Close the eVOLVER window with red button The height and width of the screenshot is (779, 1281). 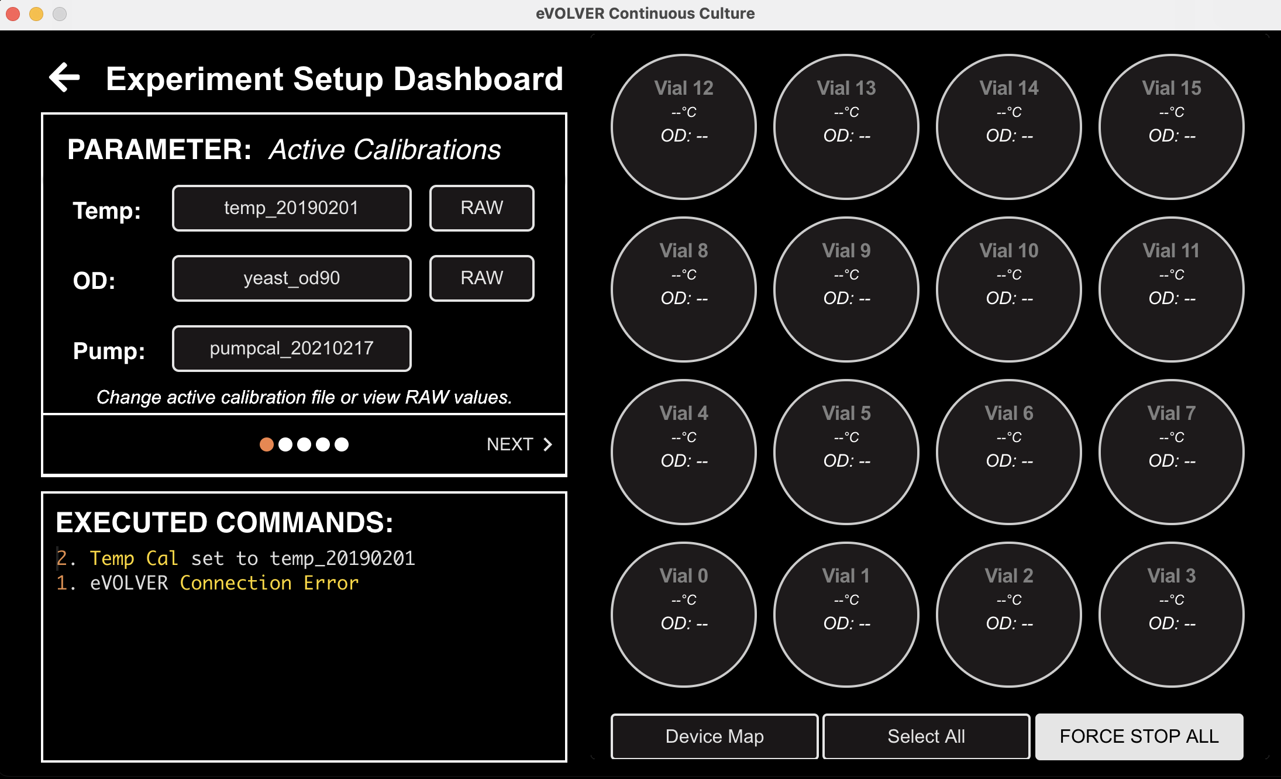13,13
